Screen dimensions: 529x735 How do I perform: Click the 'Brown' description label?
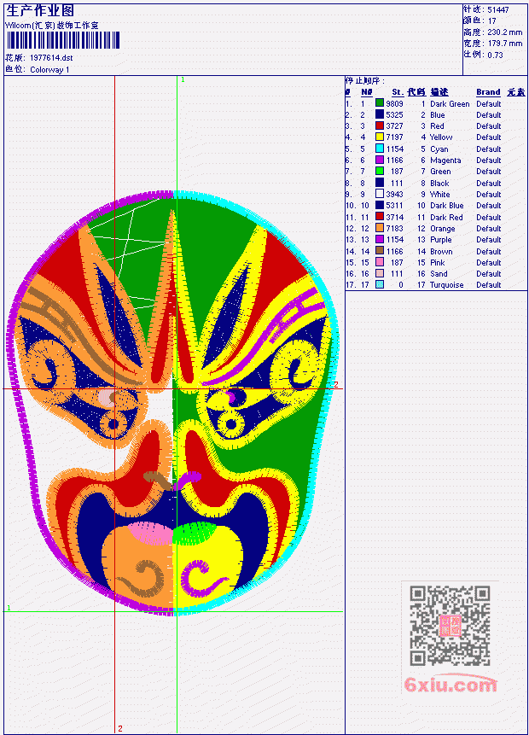pos(441,252)
